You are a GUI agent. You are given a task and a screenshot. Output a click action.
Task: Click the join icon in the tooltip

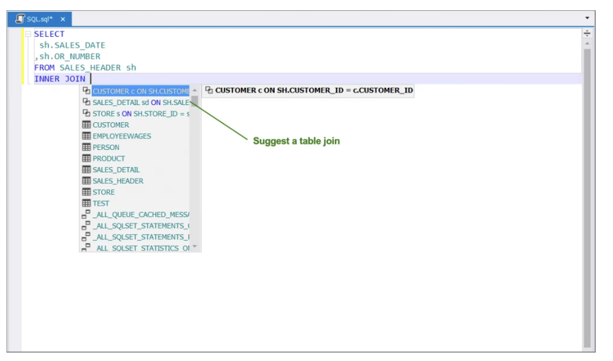(209, 90)
